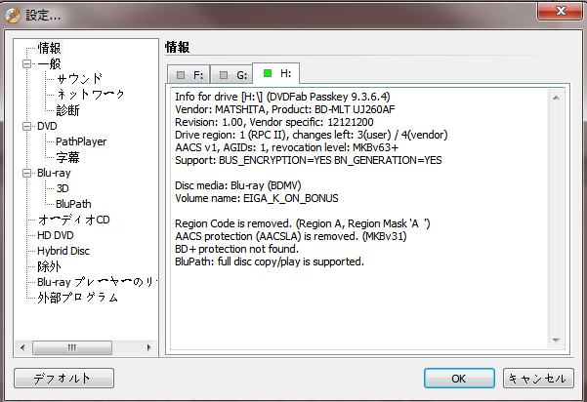Close the 設定 dialog window

(x=561, y=11)
